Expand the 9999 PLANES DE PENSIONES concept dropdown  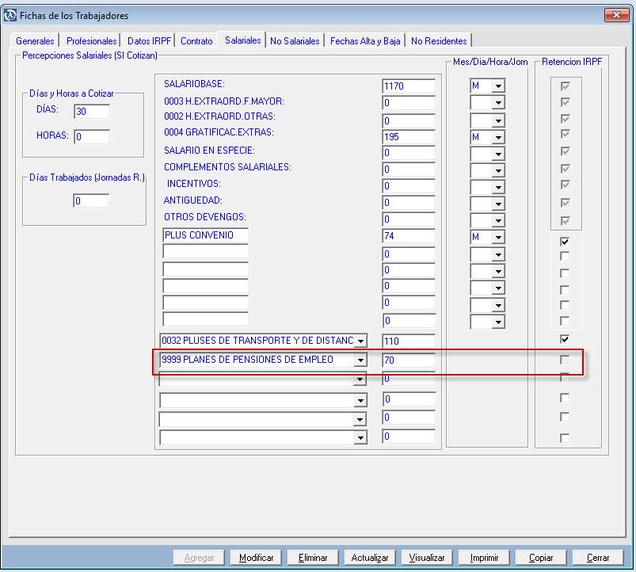tap(360, 360)
